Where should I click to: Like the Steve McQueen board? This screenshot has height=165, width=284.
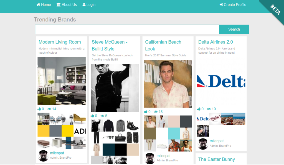[92, 116]
